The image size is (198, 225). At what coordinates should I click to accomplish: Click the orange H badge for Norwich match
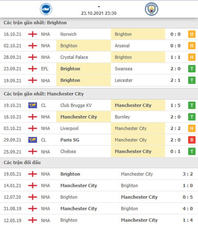[192, 34]
